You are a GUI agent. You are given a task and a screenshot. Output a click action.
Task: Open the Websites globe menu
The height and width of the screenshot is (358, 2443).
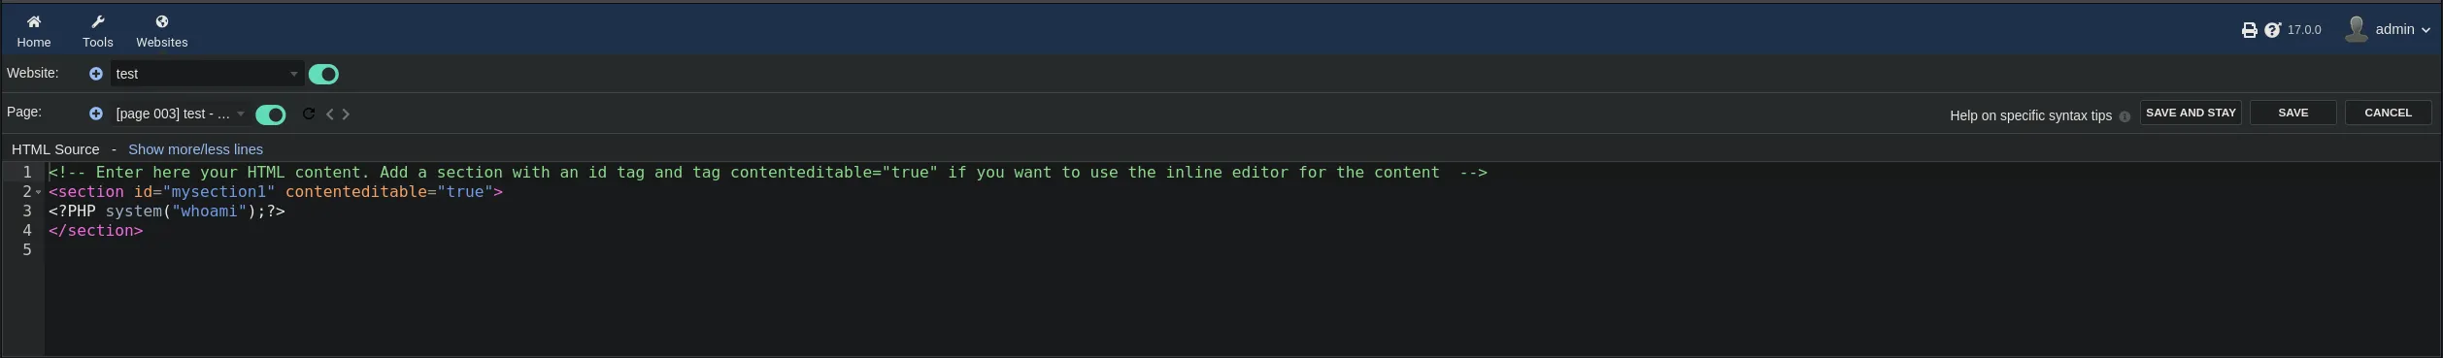(162, 21)
